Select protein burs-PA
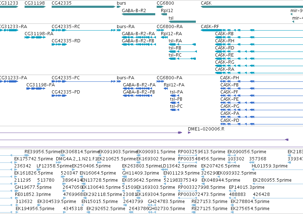Image resolution: width=303 pixels, height=214 pixels. (119, 81)
